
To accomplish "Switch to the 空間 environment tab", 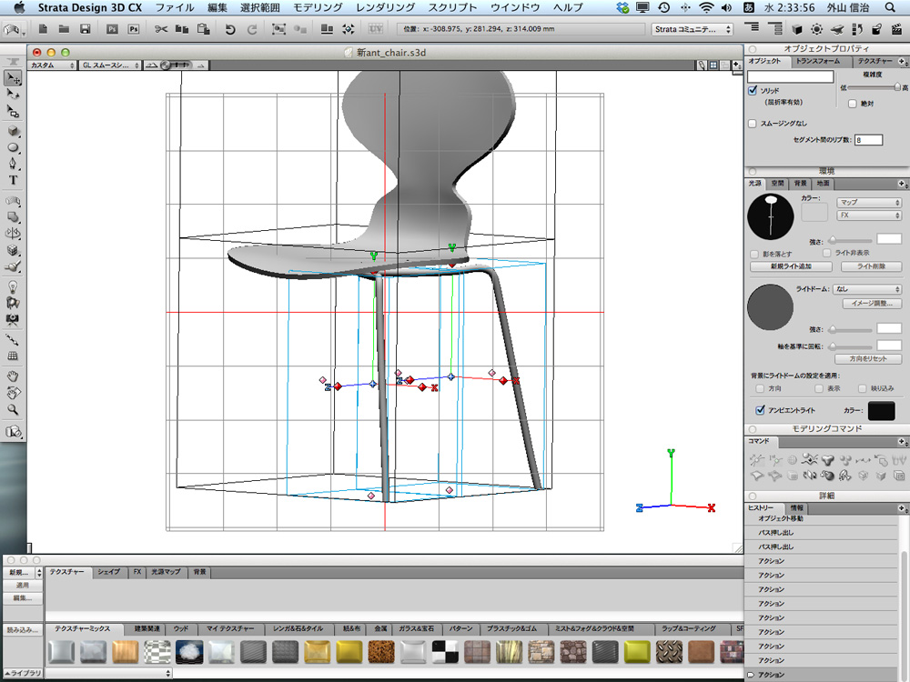I will (x=777, y=184).
